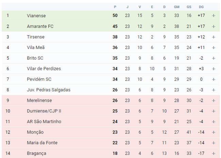
Task: Expand Juv. Pedras Salgadas row
Action: click(214, 90)
